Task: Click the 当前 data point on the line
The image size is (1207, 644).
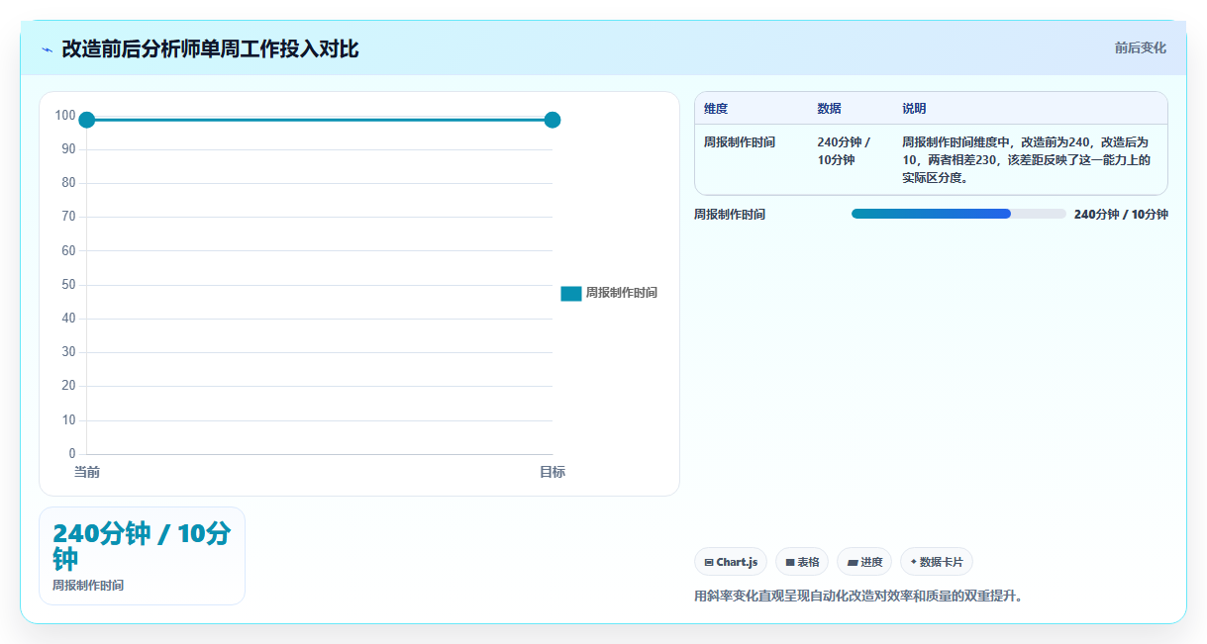Action: tap(86, 120)
